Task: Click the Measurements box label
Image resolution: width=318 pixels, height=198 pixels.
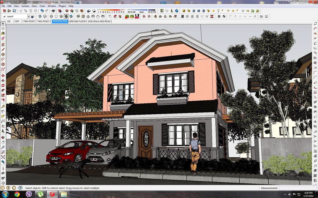Action: click(269, 188)
